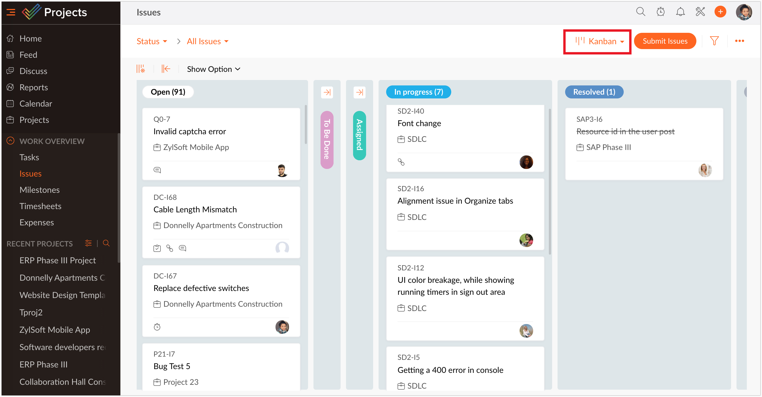Viewport: 762px width, 397px height.
Task: Expand the collapsed Assigned column
Action: (x=359, y=92)
